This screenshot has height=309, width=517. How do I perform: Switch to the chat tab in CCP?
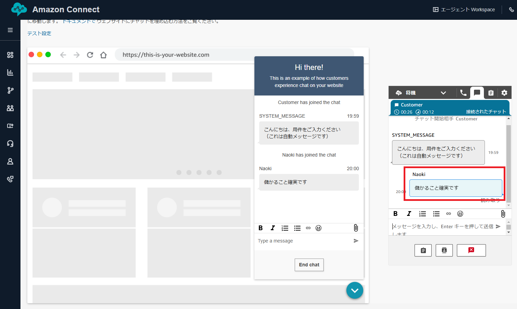(477, 93)
